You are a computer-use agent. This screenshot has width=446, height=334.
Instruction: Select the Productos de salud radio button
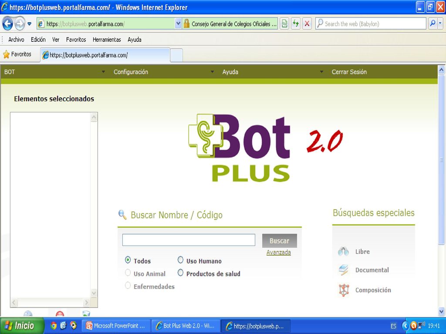[x=181, y=273]
